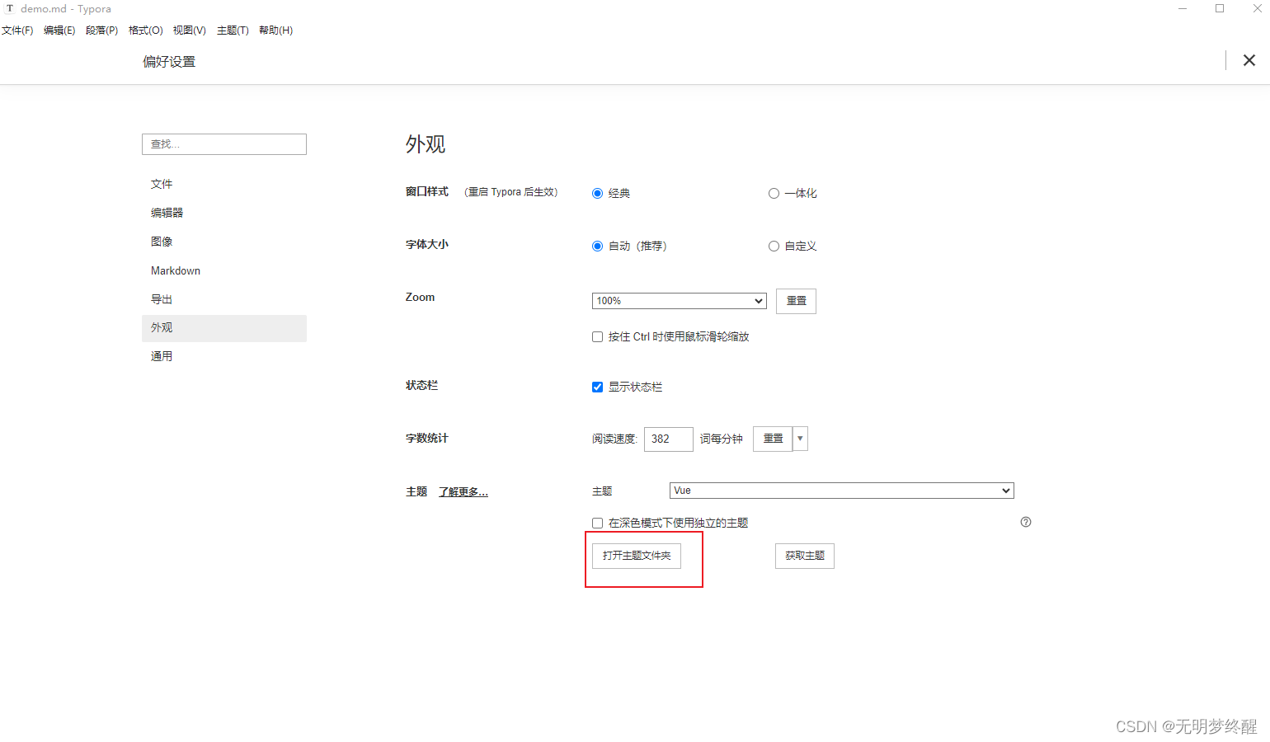Open 编辑(E) menu
The height and width of the screenshot is (742, 1270).
point(59,31)
